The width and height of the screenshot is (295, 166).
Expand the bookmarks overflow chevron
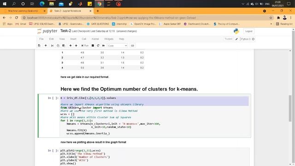[271, 24]
